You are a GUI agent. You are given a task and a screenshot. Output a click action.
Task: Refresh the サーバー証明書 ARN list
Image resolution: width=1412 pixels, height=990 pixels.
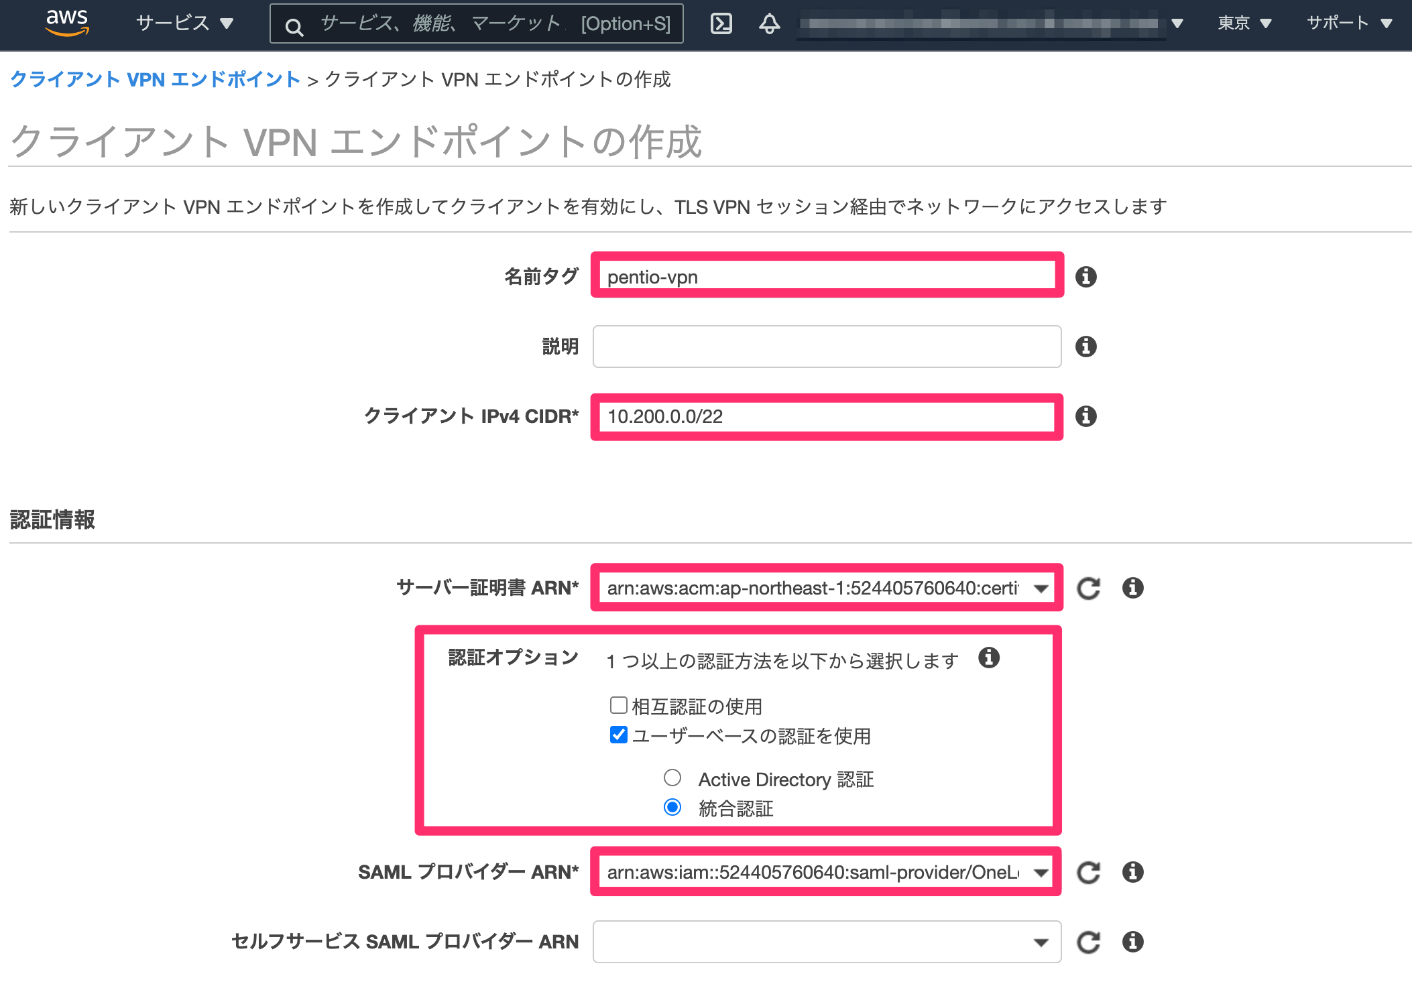1088,589
